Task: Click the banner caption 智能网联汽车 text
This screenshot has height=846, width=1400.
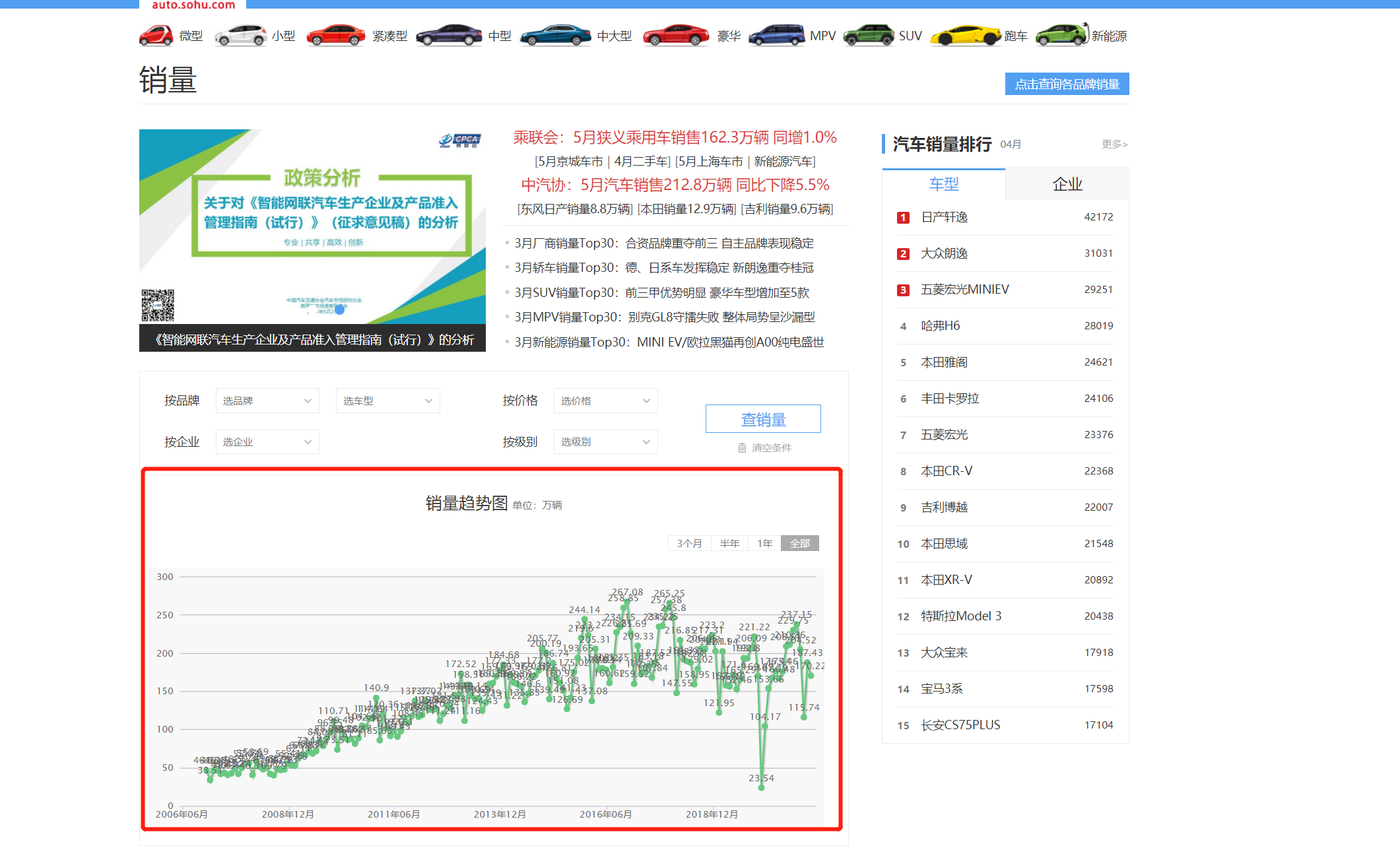Action: (314, 339)
